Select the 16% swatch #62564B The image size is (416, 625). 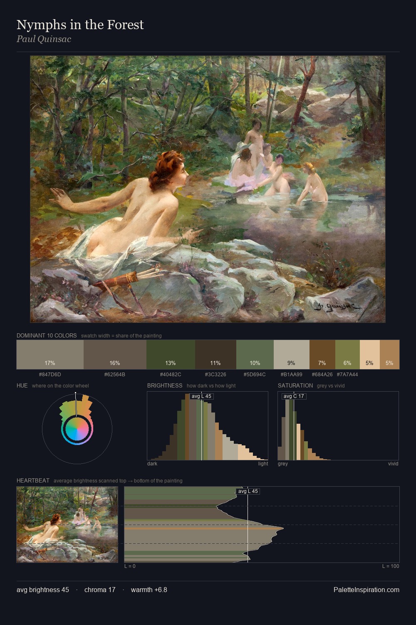tap(115, 355)
